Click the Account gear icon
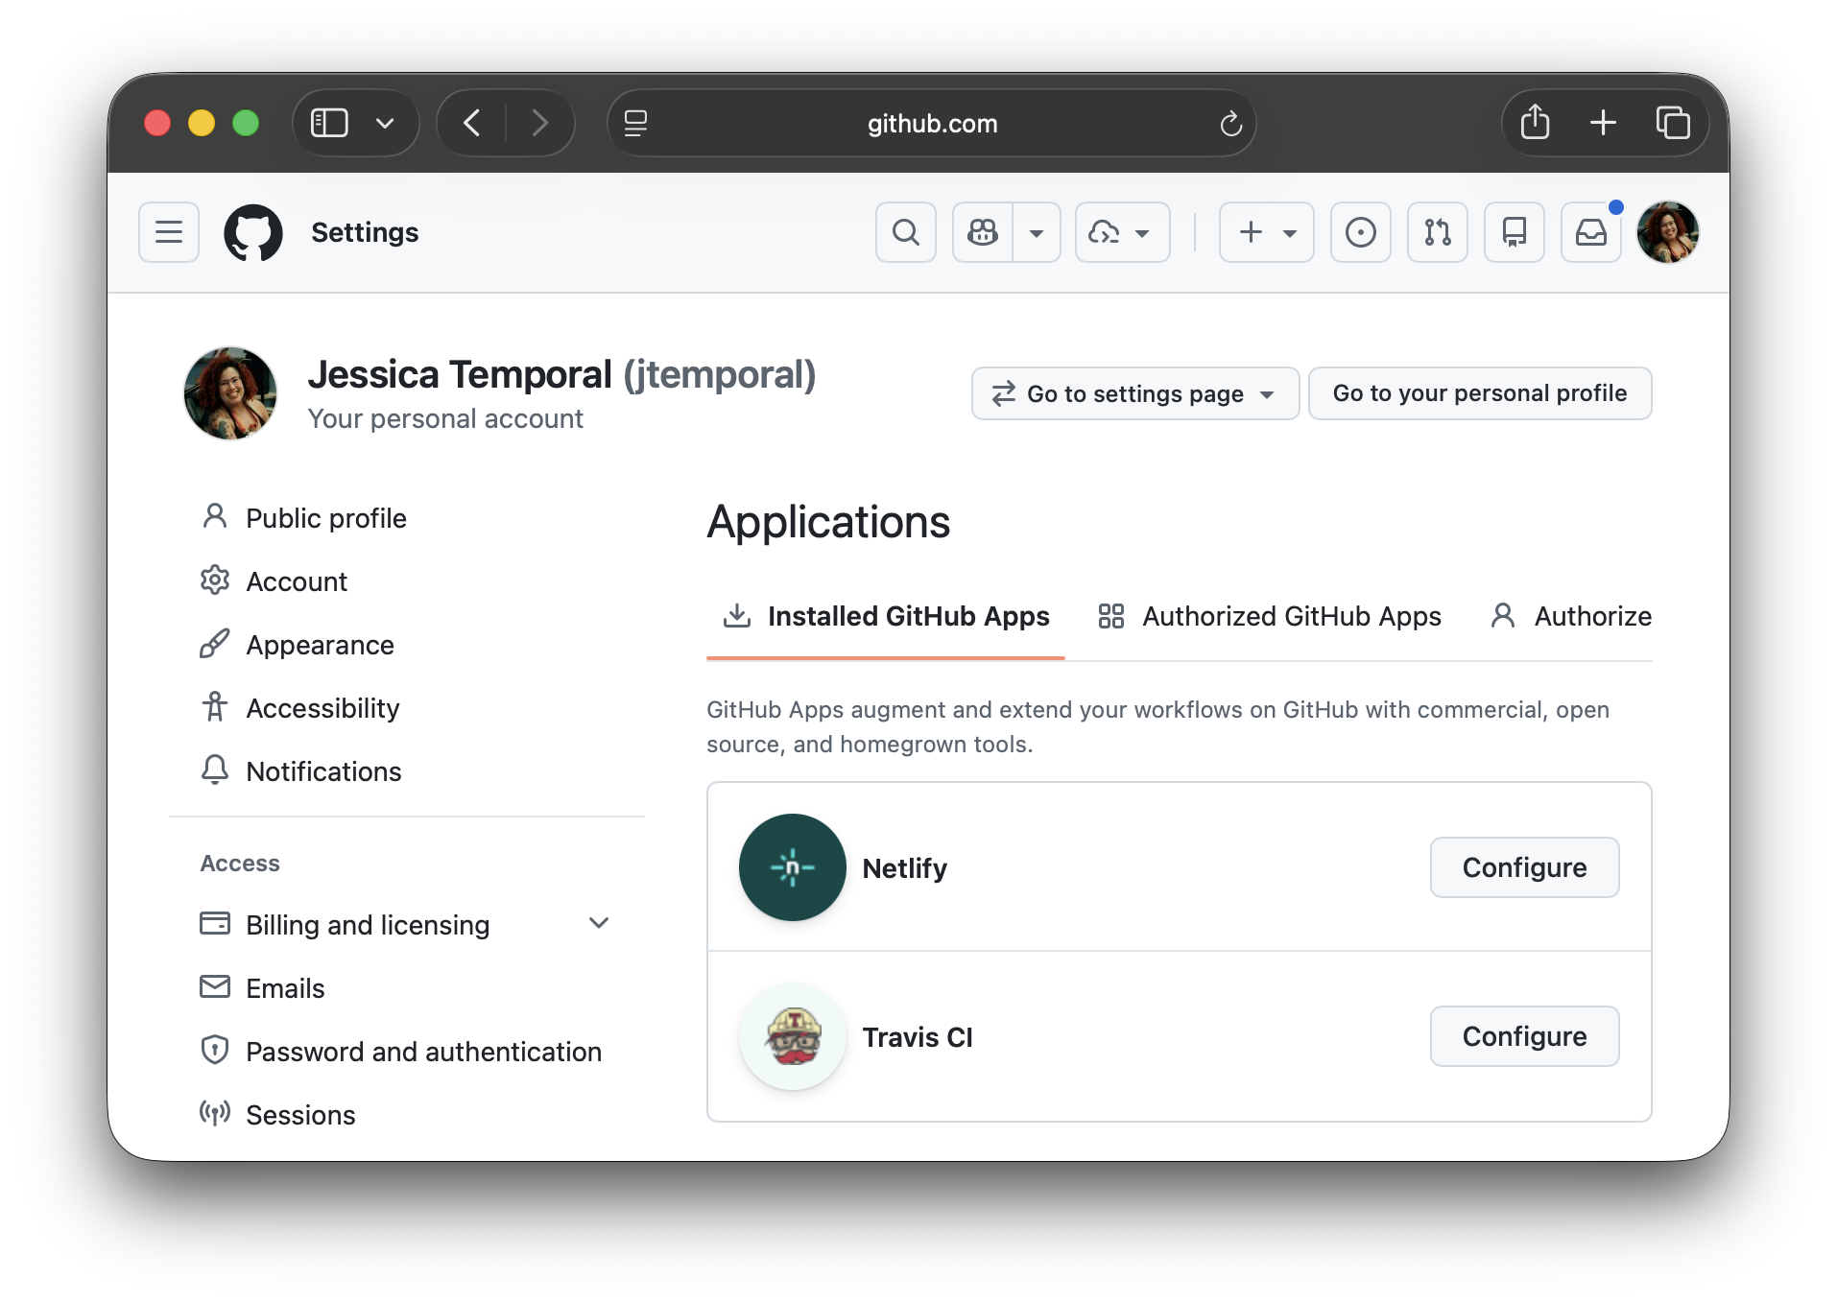 pos(215,580)
